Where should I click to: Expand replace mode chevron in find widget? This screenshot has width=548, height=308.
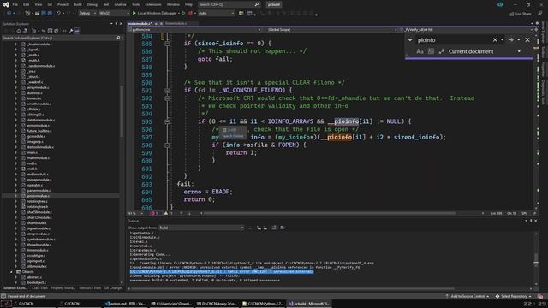point(410,40)
